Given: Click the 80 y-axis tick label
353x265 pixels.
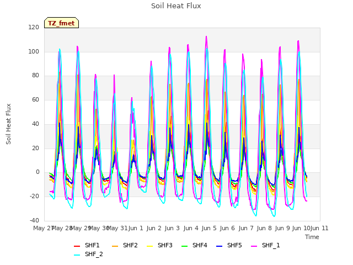Looking at the screenshot, I should point(35,76).
